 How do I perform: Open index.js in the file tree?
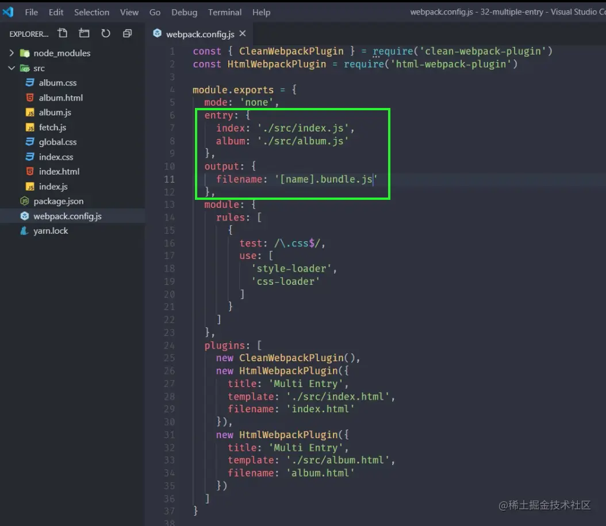point(53,187)
